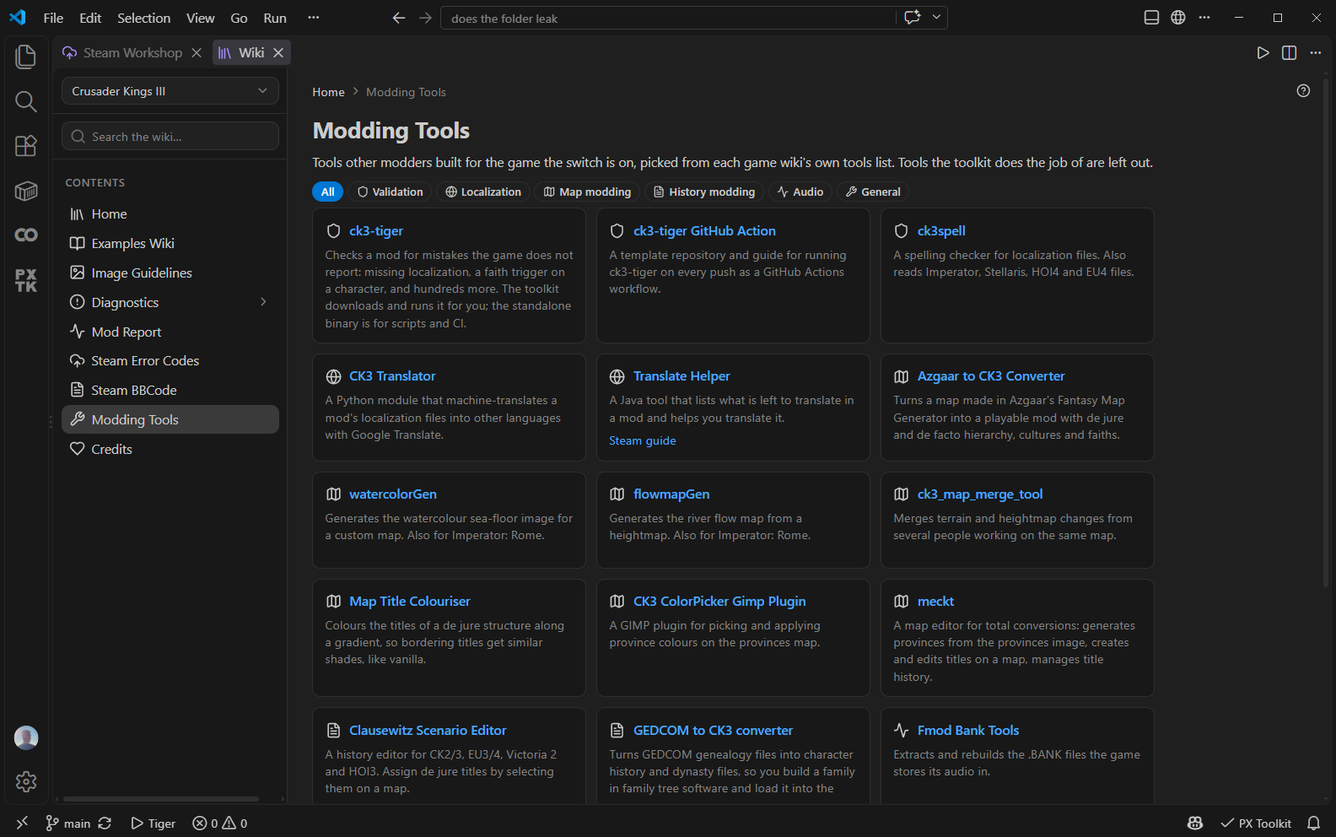Click the Search the wiki input field

point(170,136)
